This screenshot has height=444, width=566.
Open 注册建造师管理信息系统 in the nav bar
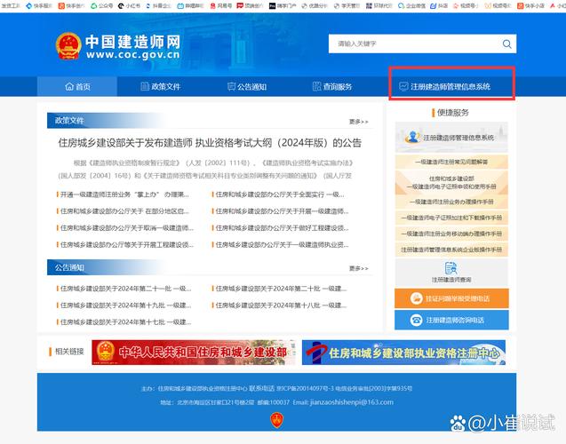pyautogui.click(x=444, y=86)
